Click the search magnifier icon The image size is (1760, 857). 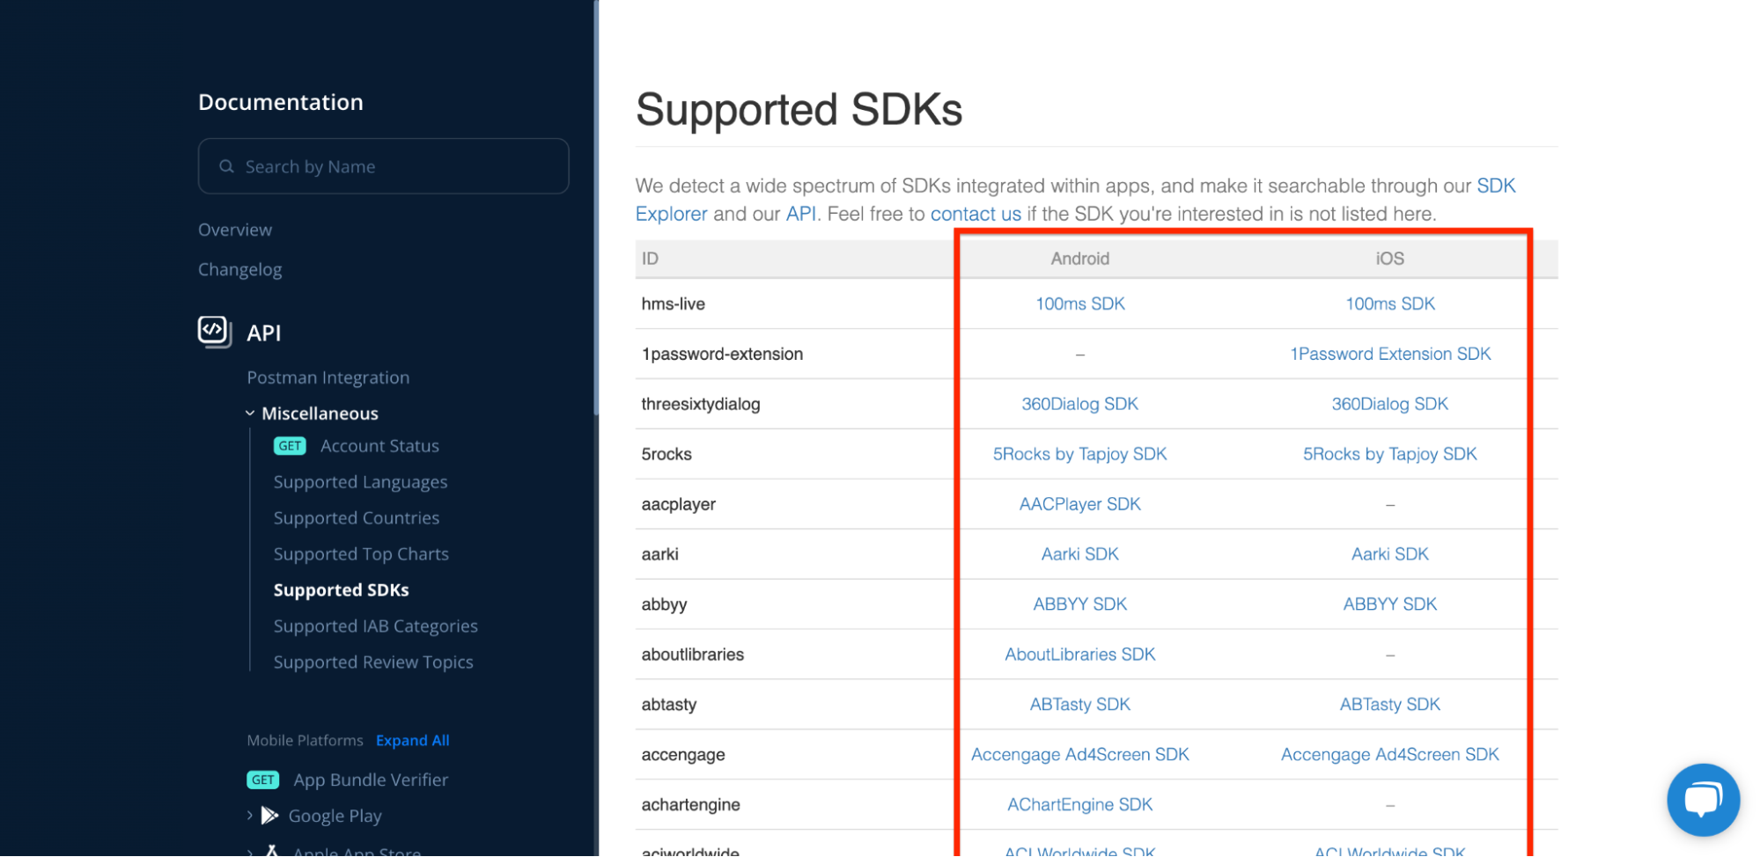(226, 166)
